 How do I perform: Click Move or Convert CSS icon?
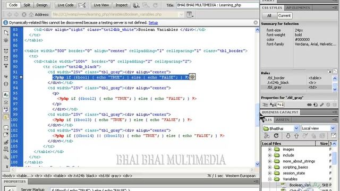coord(6,157)
